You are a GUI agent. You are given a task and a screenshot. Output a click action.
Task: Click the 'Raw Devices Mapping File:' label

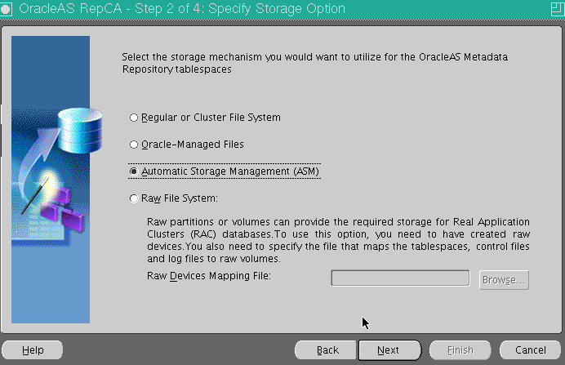(x=209, y=276)
